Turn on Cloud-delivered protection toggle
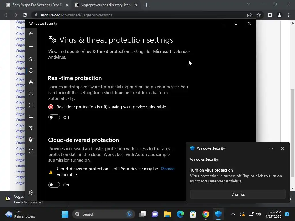The image size is (295, 221). pos(54,185)
